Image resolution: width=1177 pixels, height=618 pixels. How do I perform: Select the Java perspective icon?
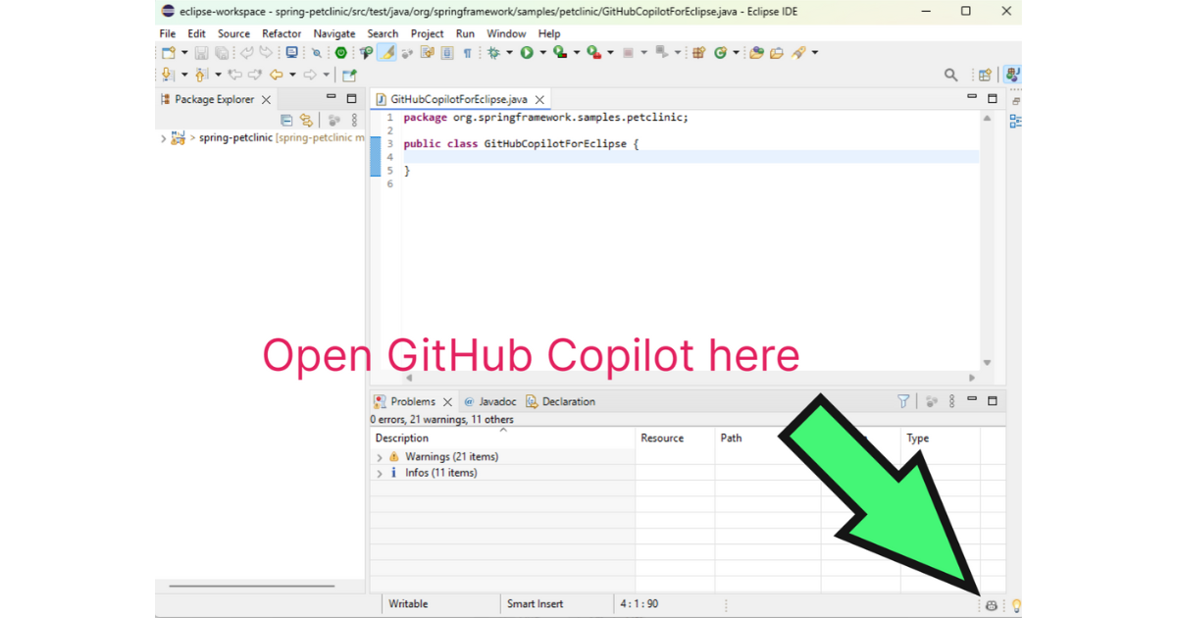1011,75
